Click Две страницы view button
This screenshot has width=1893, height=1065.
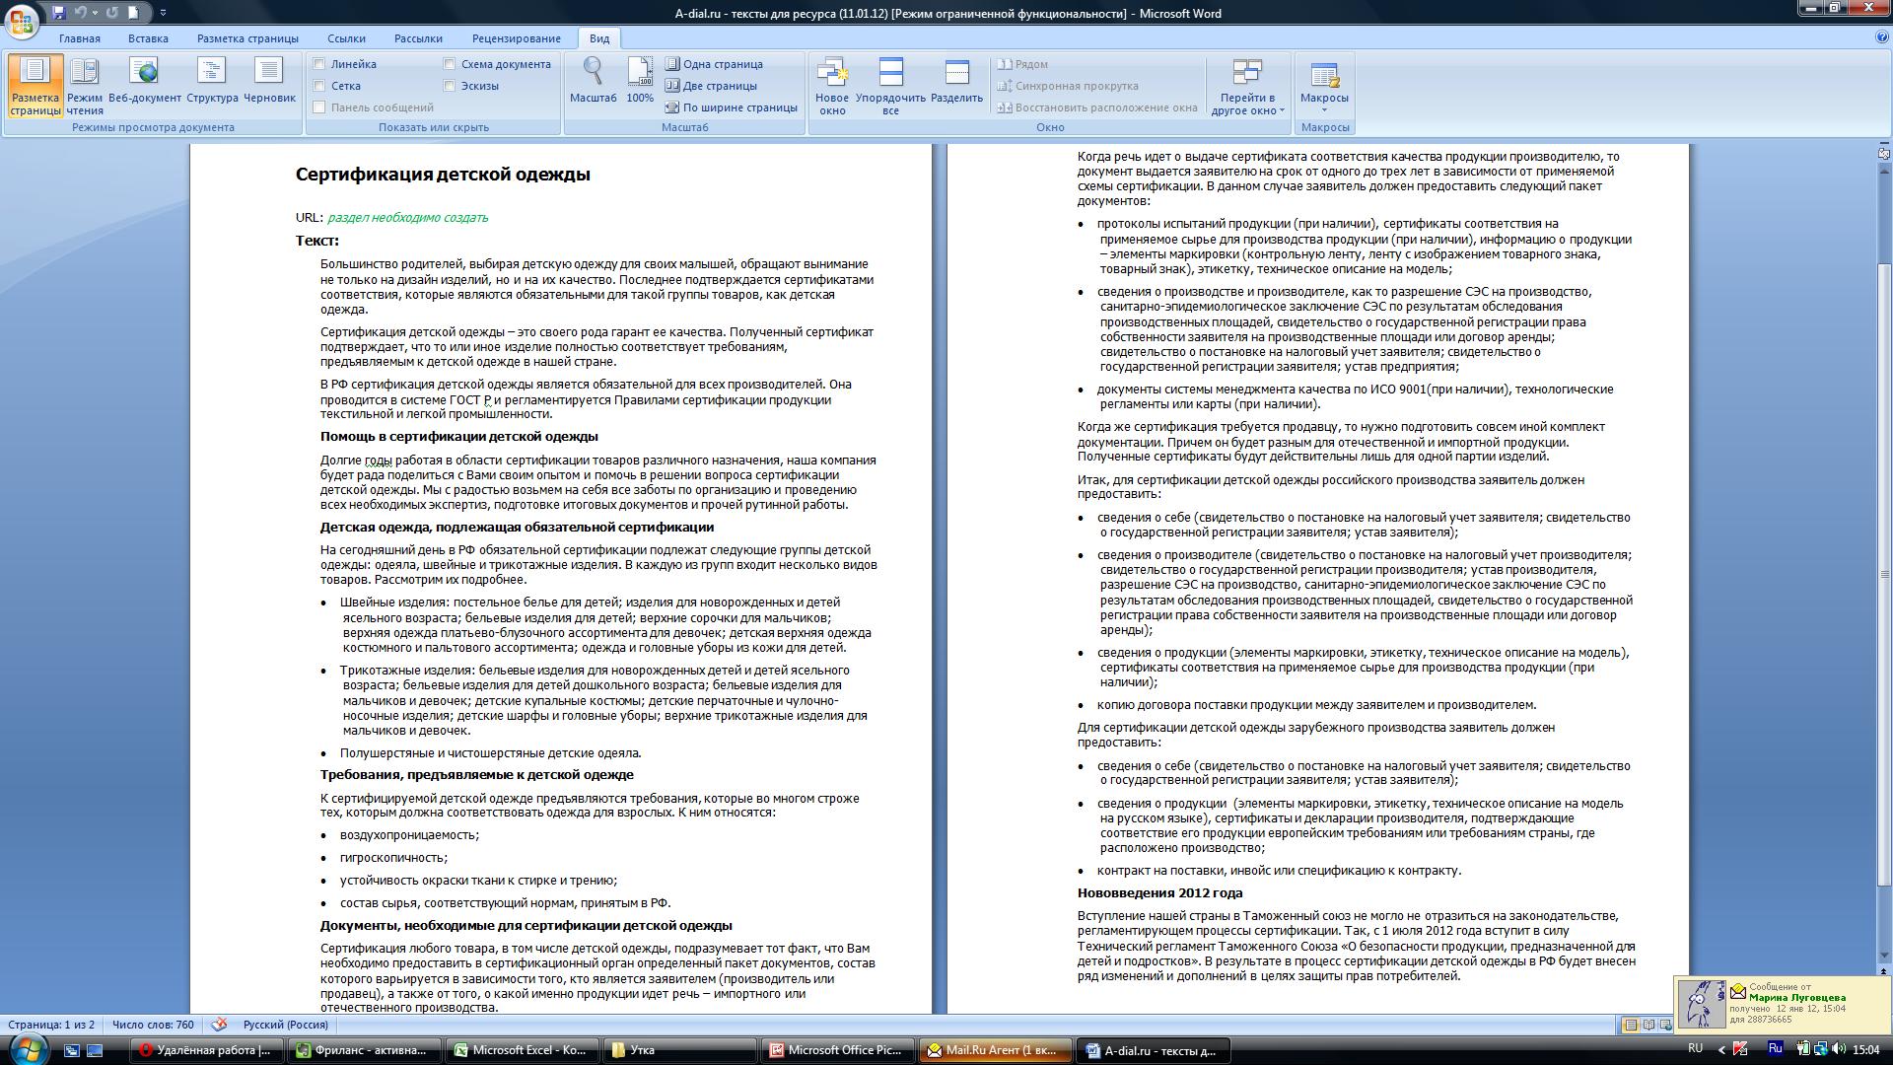pyautogui.click(x=711, y=86)
